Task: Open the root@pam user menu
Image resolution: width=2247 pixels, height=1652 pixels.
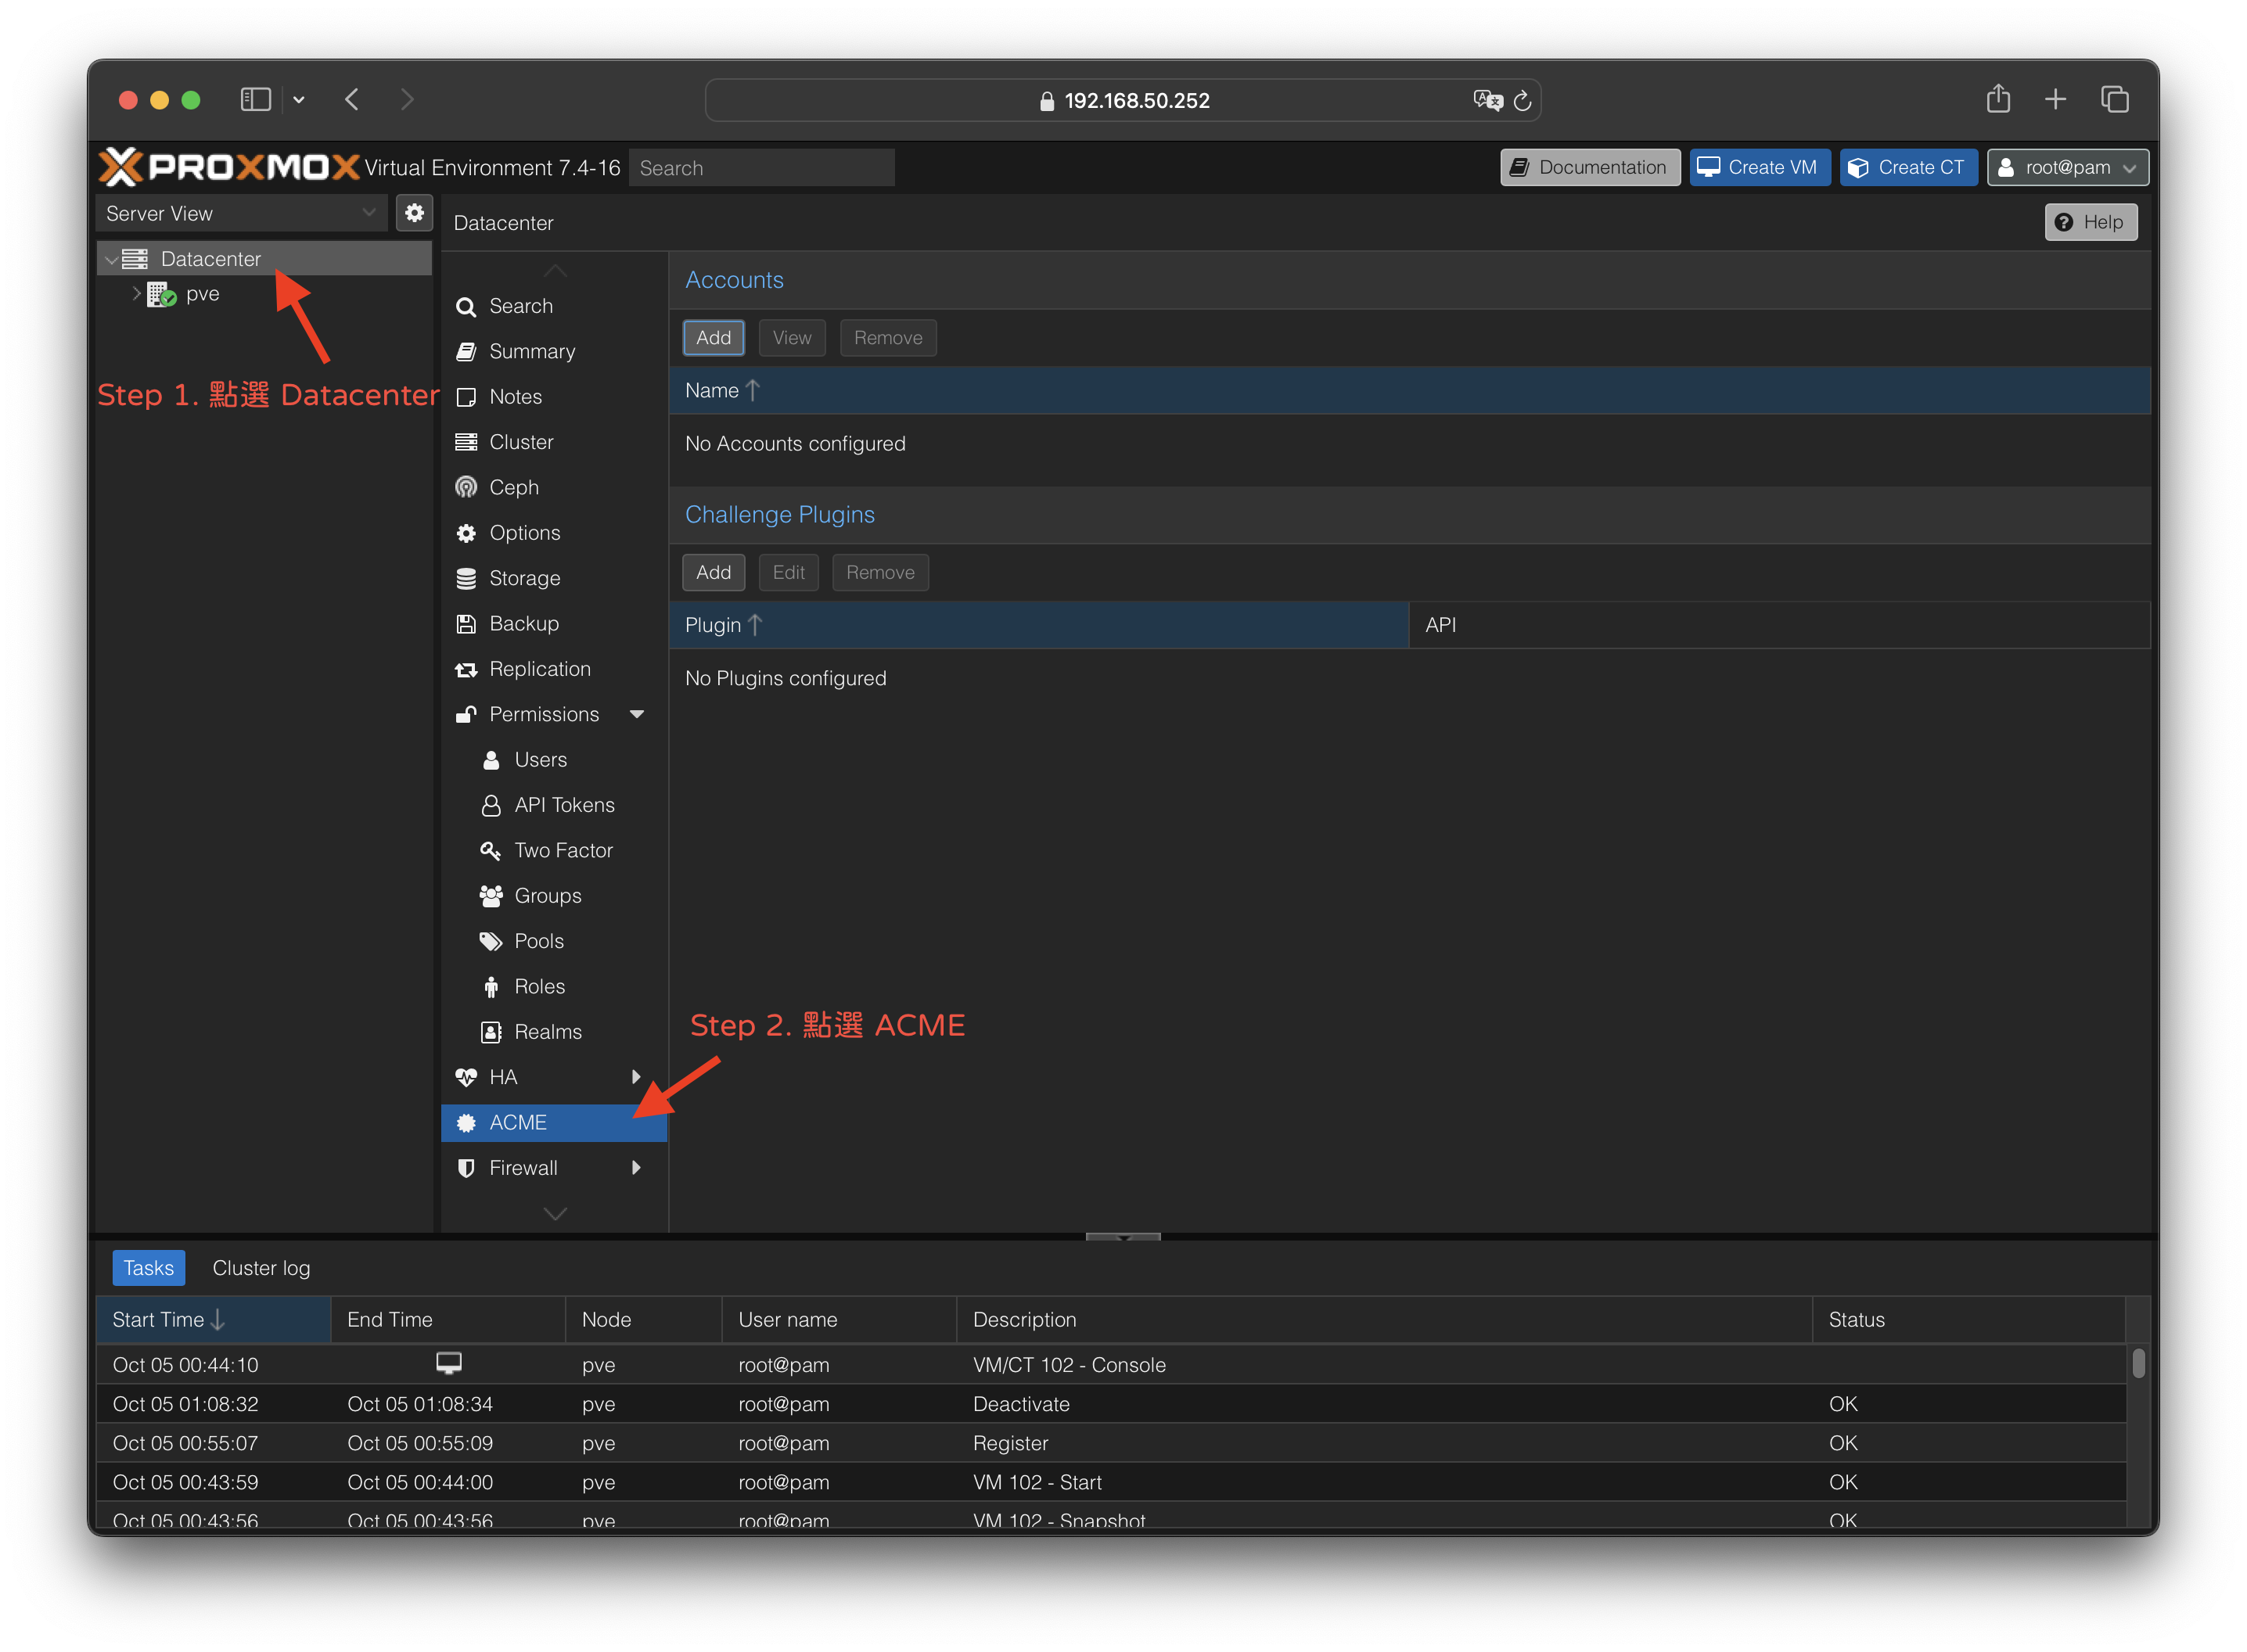Action: (x=2067, y=167)
